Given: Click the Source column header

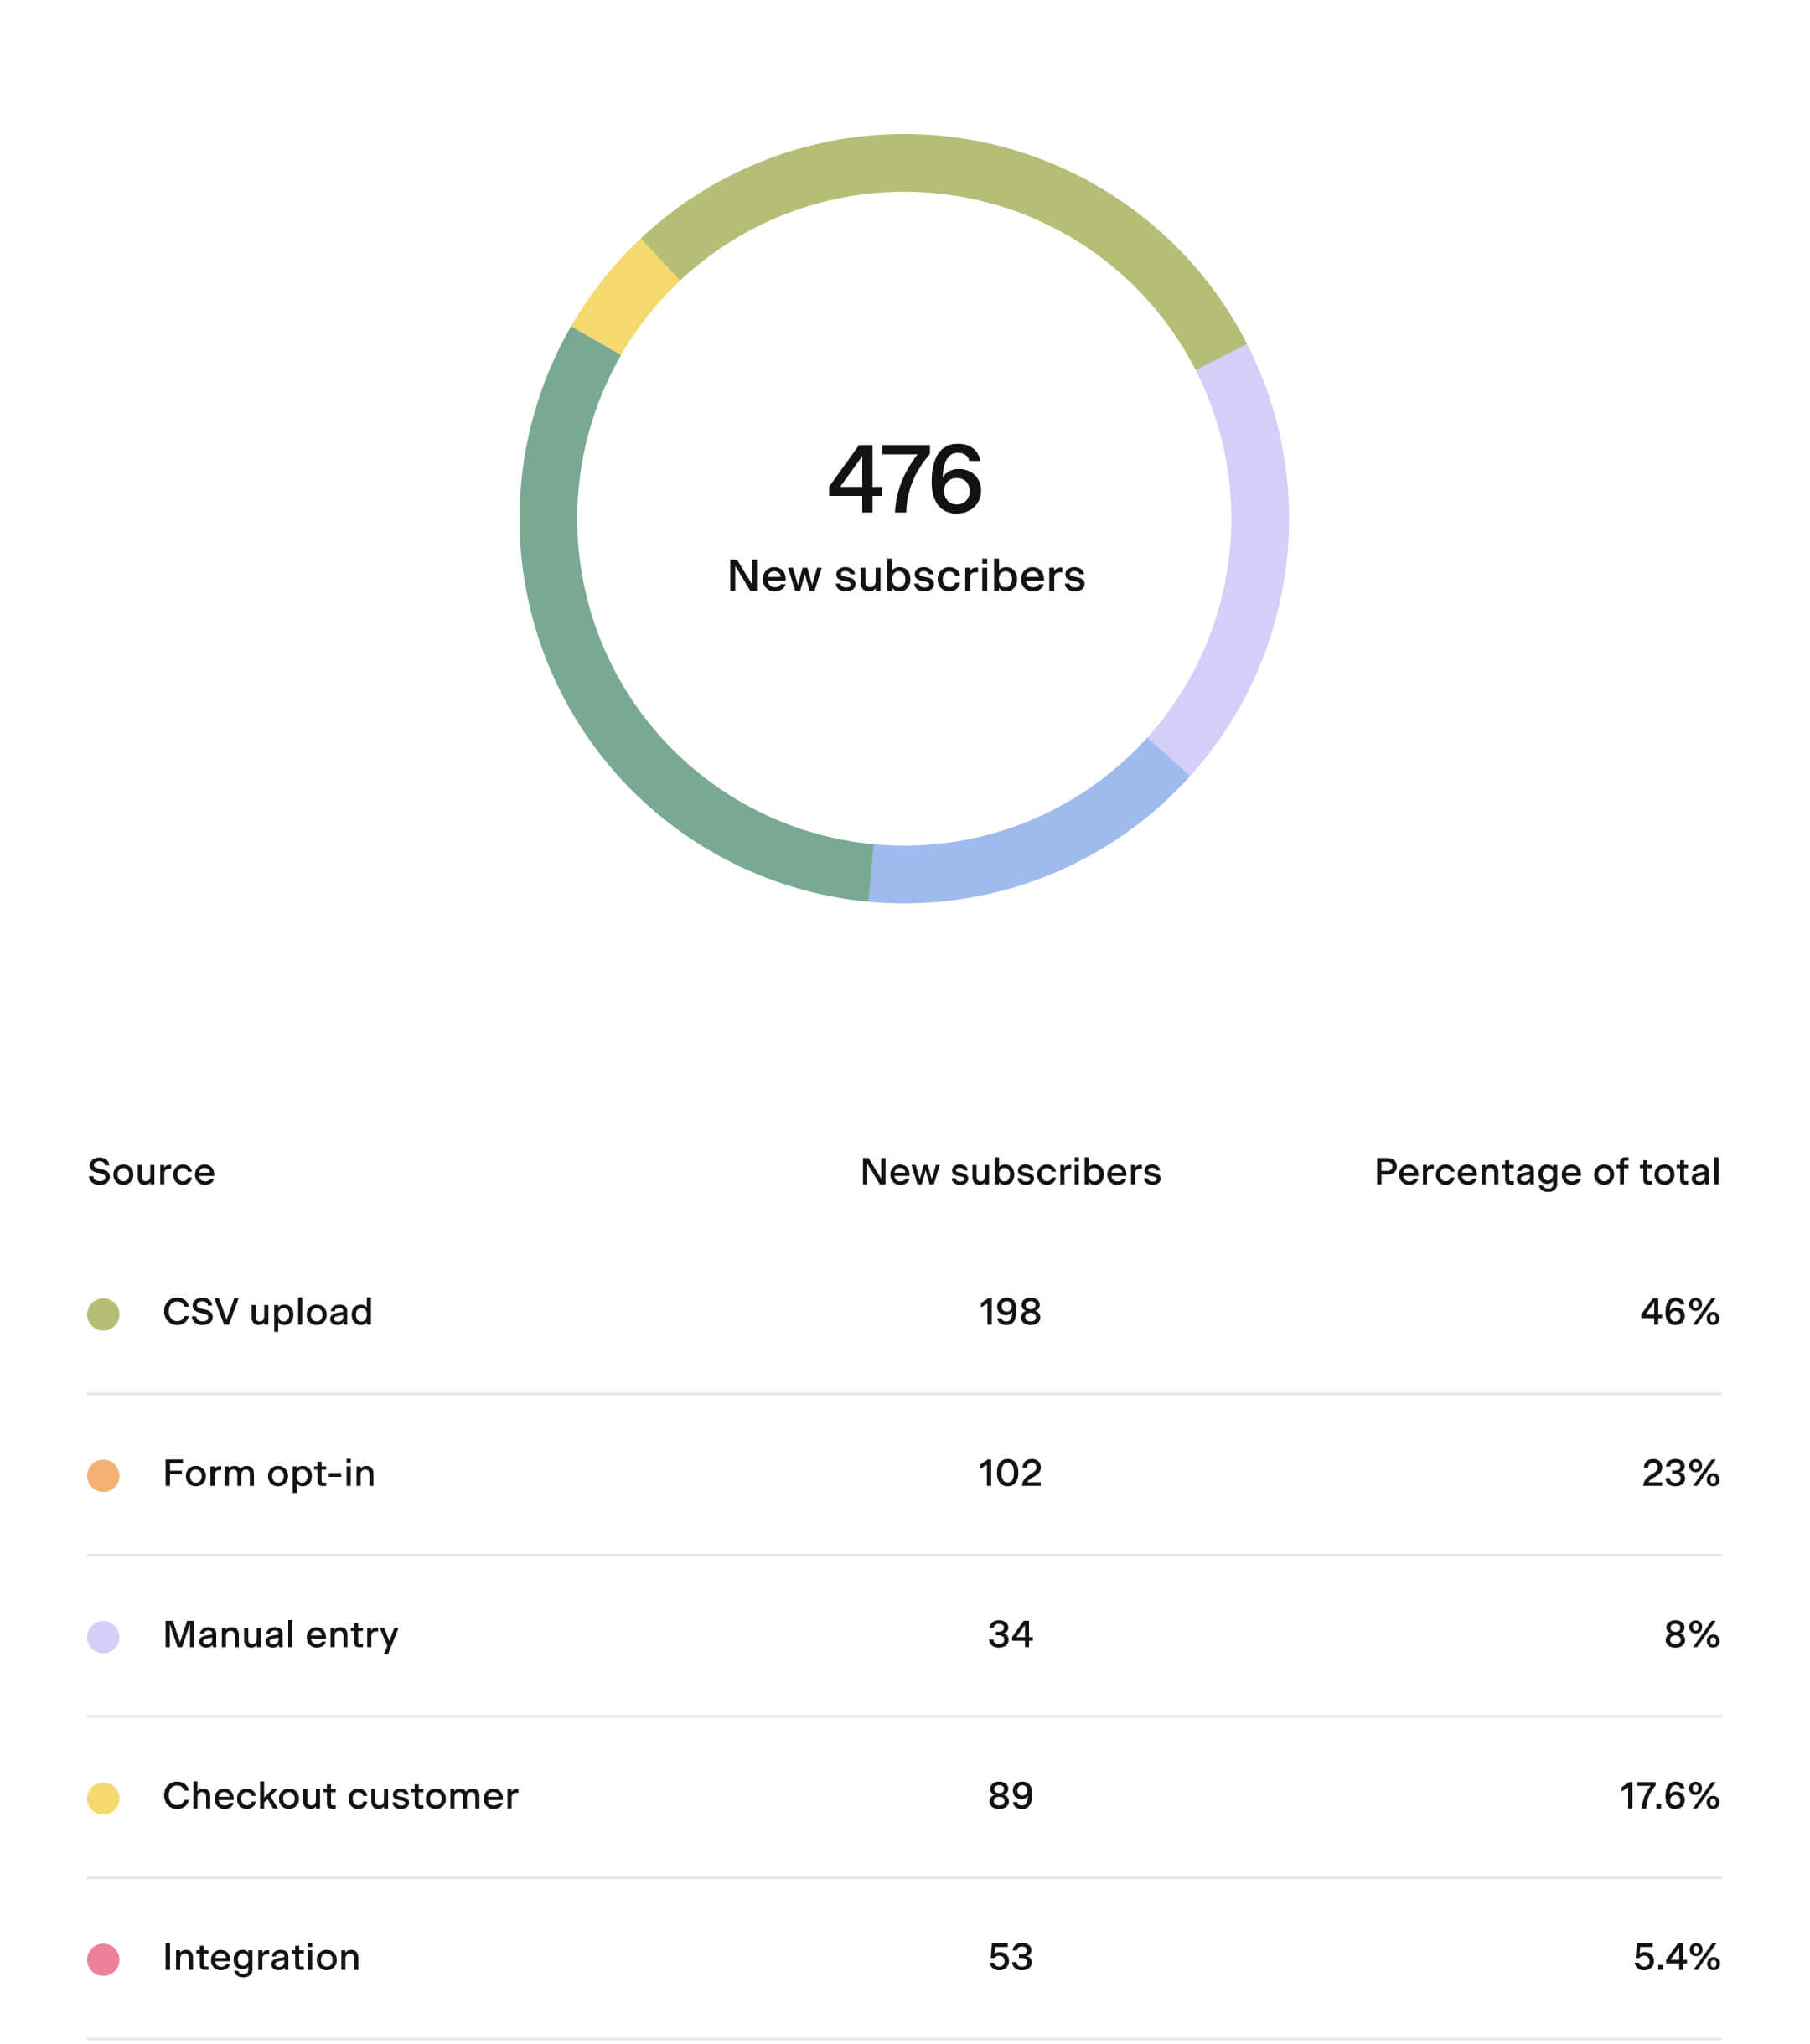Looking at the screenshot, I should [151, 1172].
